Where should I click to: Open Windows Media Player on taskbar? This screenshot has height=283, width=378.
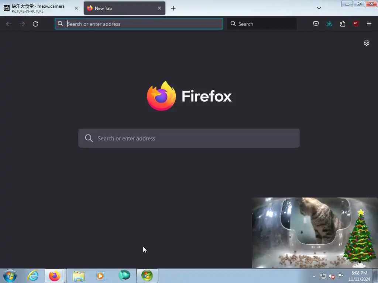pos(101,276)
